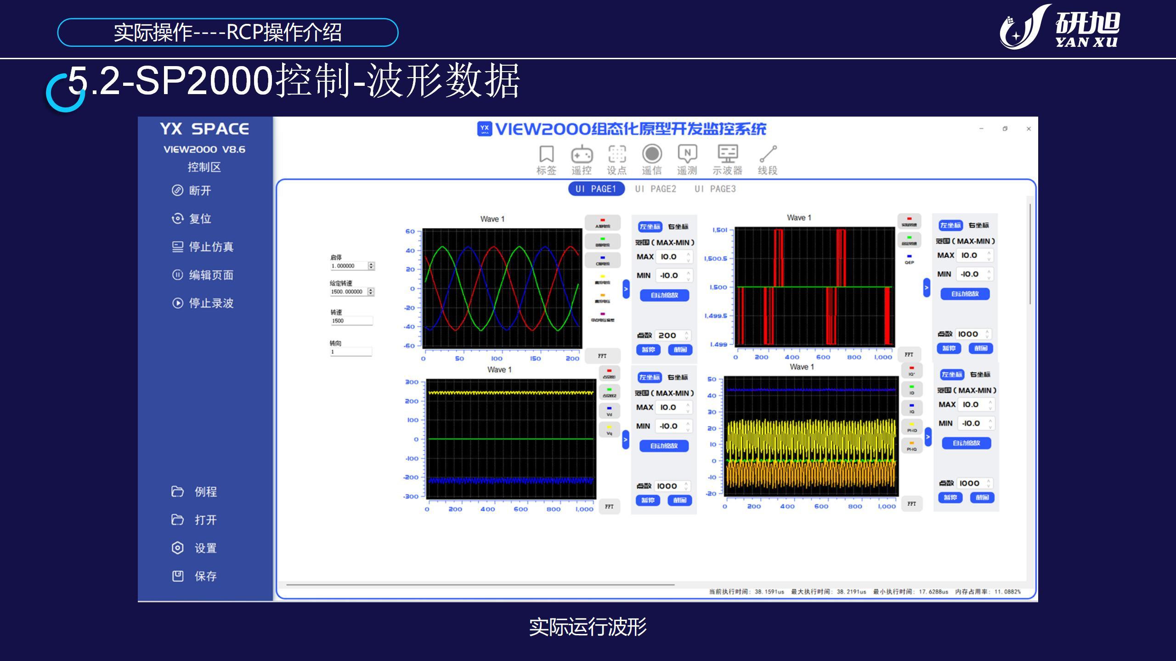Click the vertical scrollbar of the UI page

1030,254
